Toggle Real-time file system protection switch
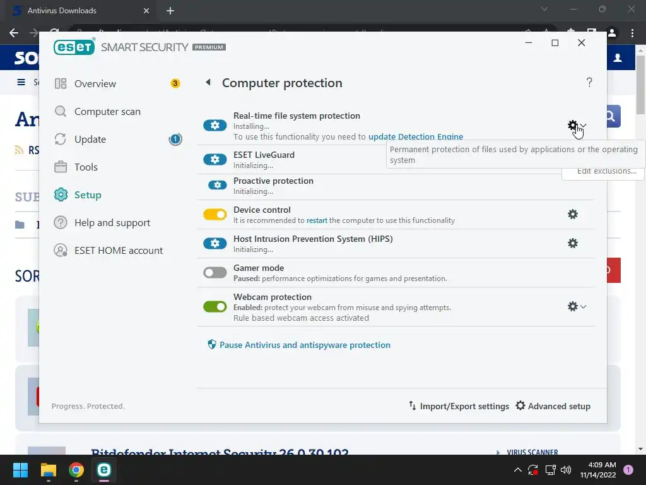The image size is (646, 485). coord(214,126)
